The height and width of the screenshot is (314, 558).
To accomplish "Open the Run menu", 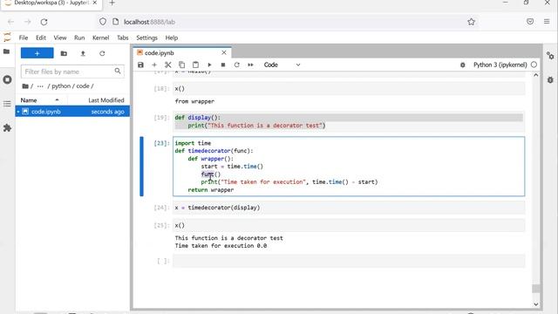I will click(x=79, y=38).
